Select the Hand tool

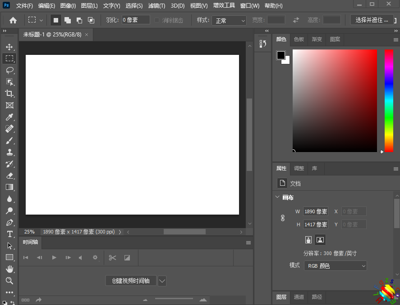click(9, 269)
